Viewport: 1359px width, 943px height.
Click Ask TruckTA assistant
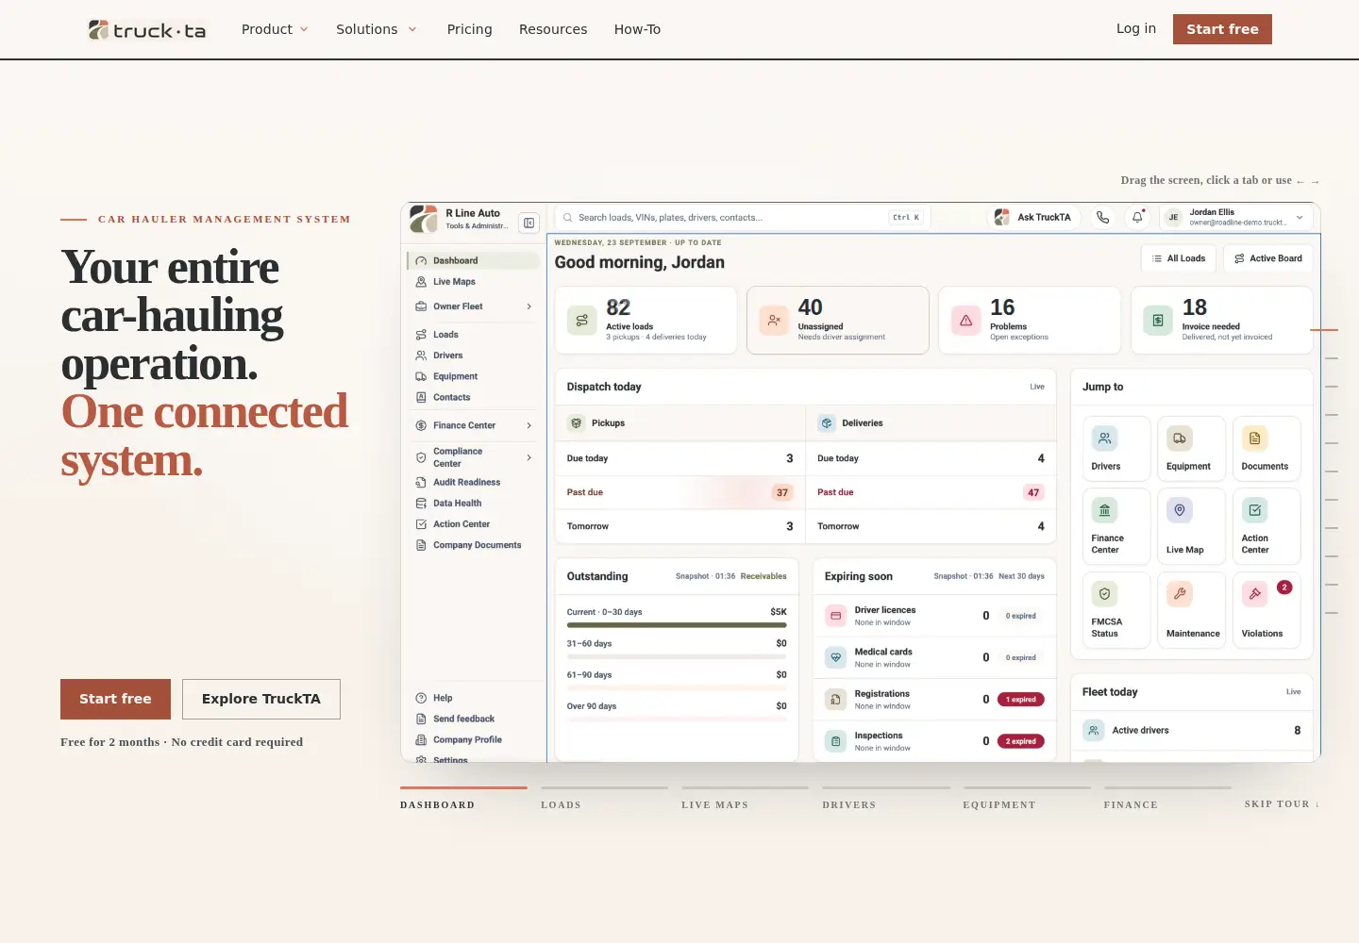coord(1033,217)
